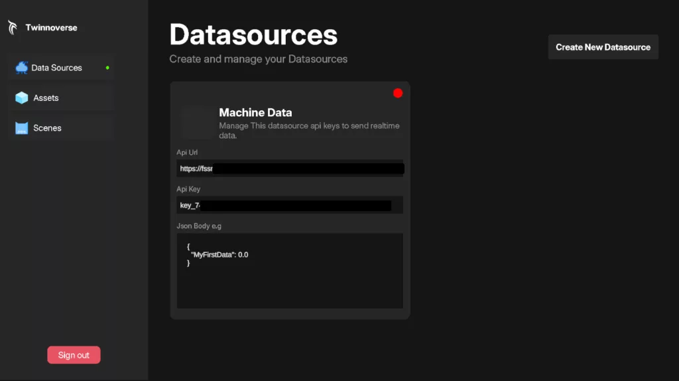
Task: Click 'Manage This datasource api keys' description
Action: [x=309, y=131]
